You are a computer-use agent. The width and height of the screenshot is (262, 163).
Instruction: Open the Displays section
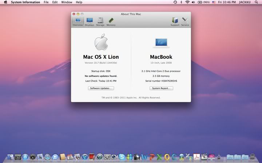click(x=89, y=22)
